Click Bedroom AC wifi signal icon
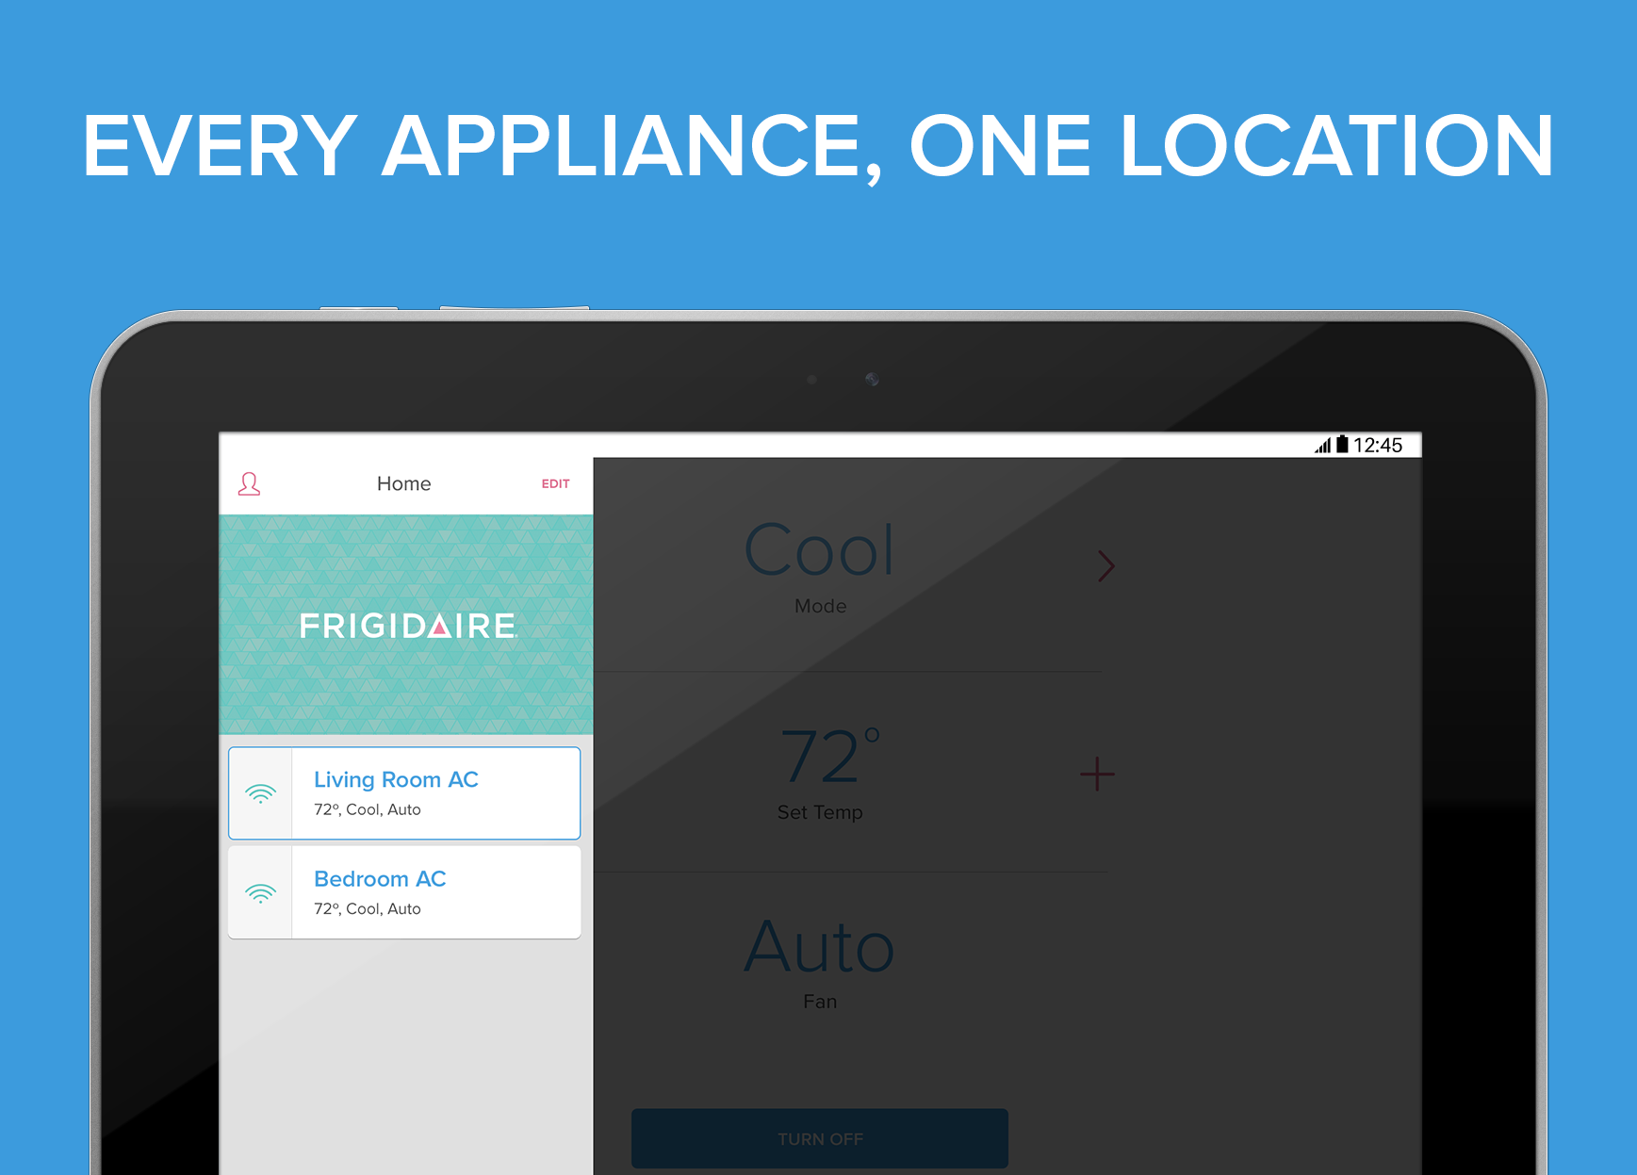The height and width of the screenshot is (1175, 1637). tap(260, 892)
